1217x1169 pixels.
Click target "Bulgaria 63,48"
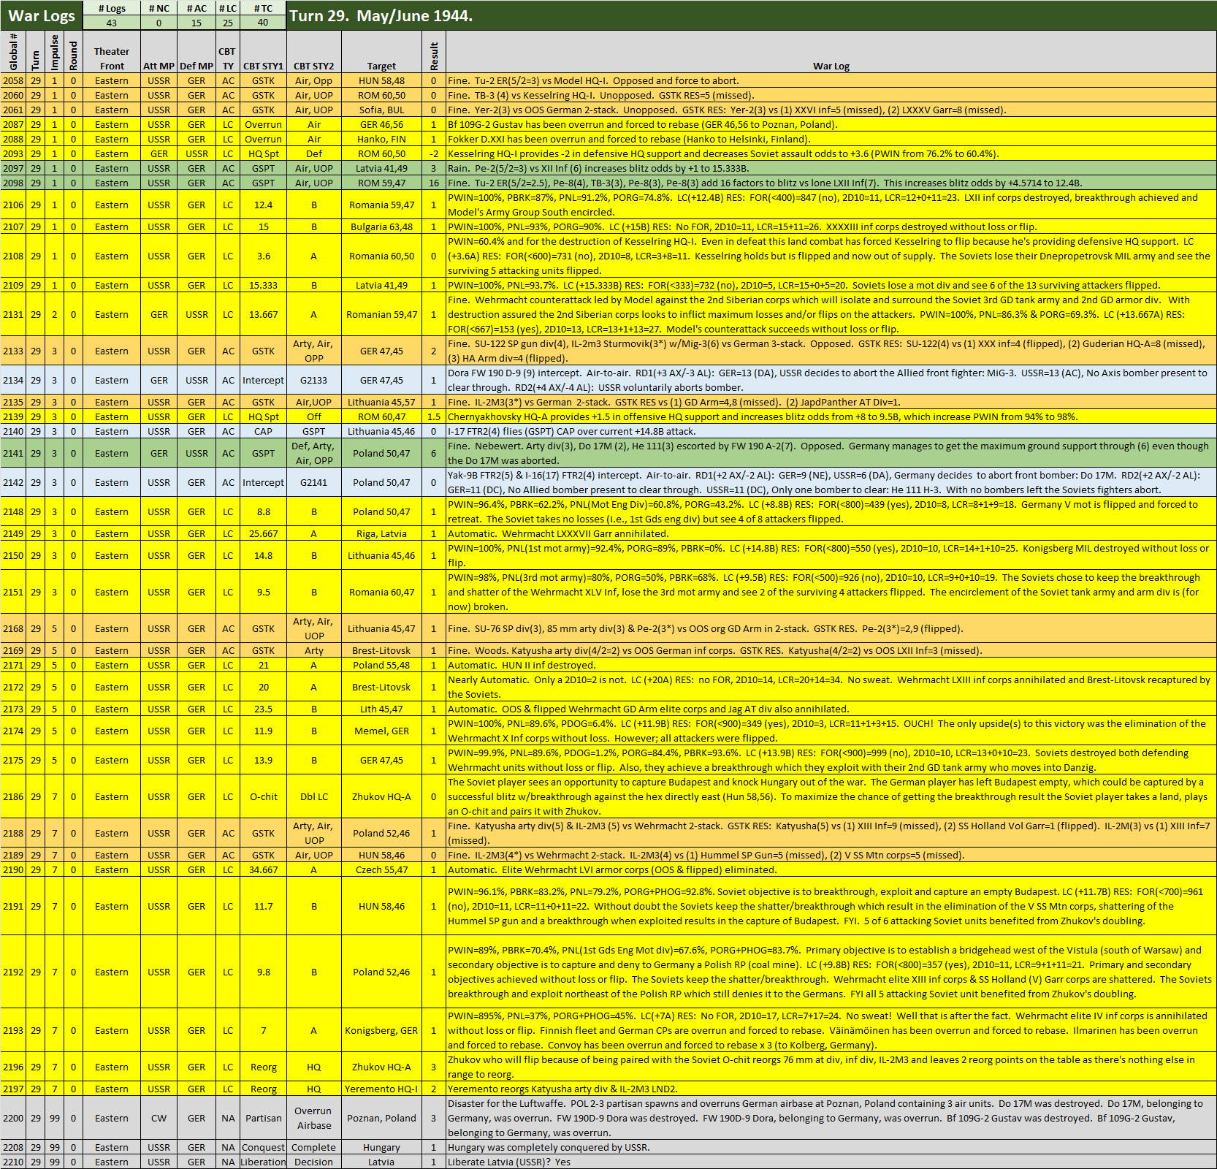(x=381, y=226)
